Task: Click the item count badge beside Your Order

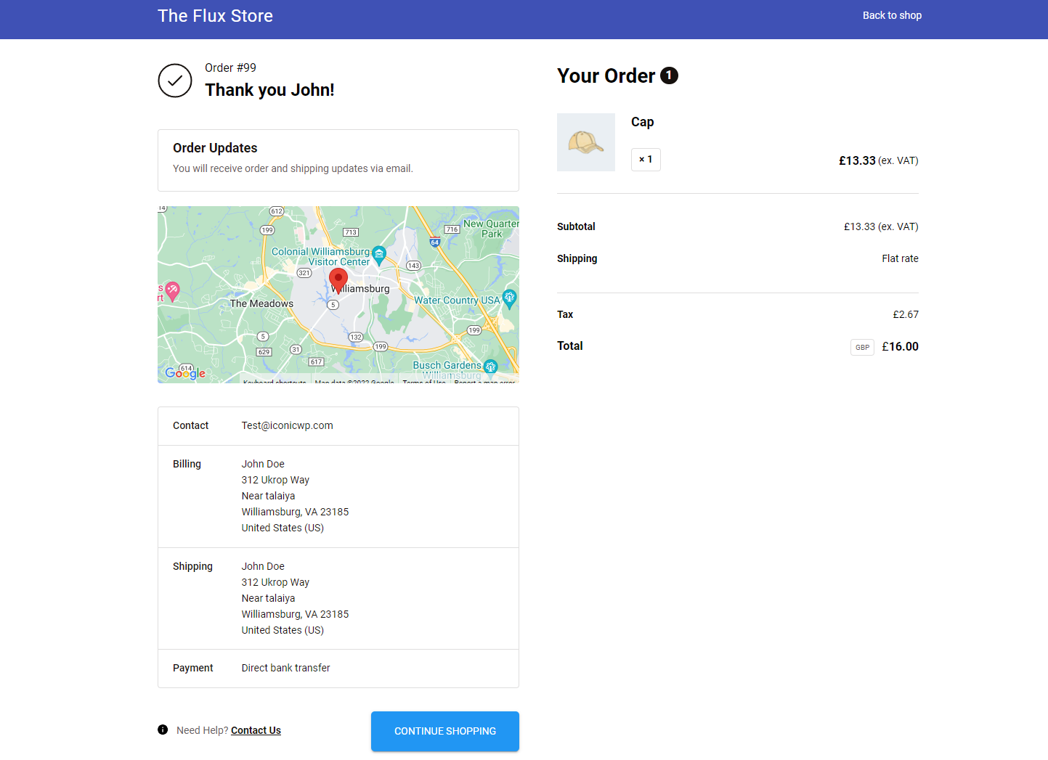Action: click(669, 75)
